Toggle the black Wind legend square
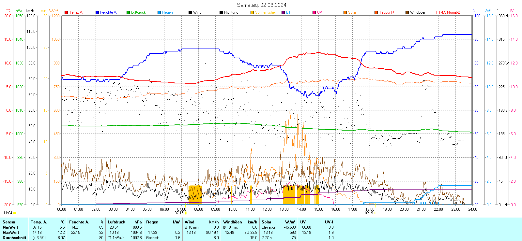This screenshot has height=241, width=522. tap(190, 12)
